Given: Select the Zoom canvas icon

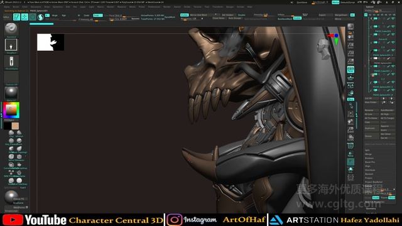Looking at the screenshot, I should click(x=350, y=46).
